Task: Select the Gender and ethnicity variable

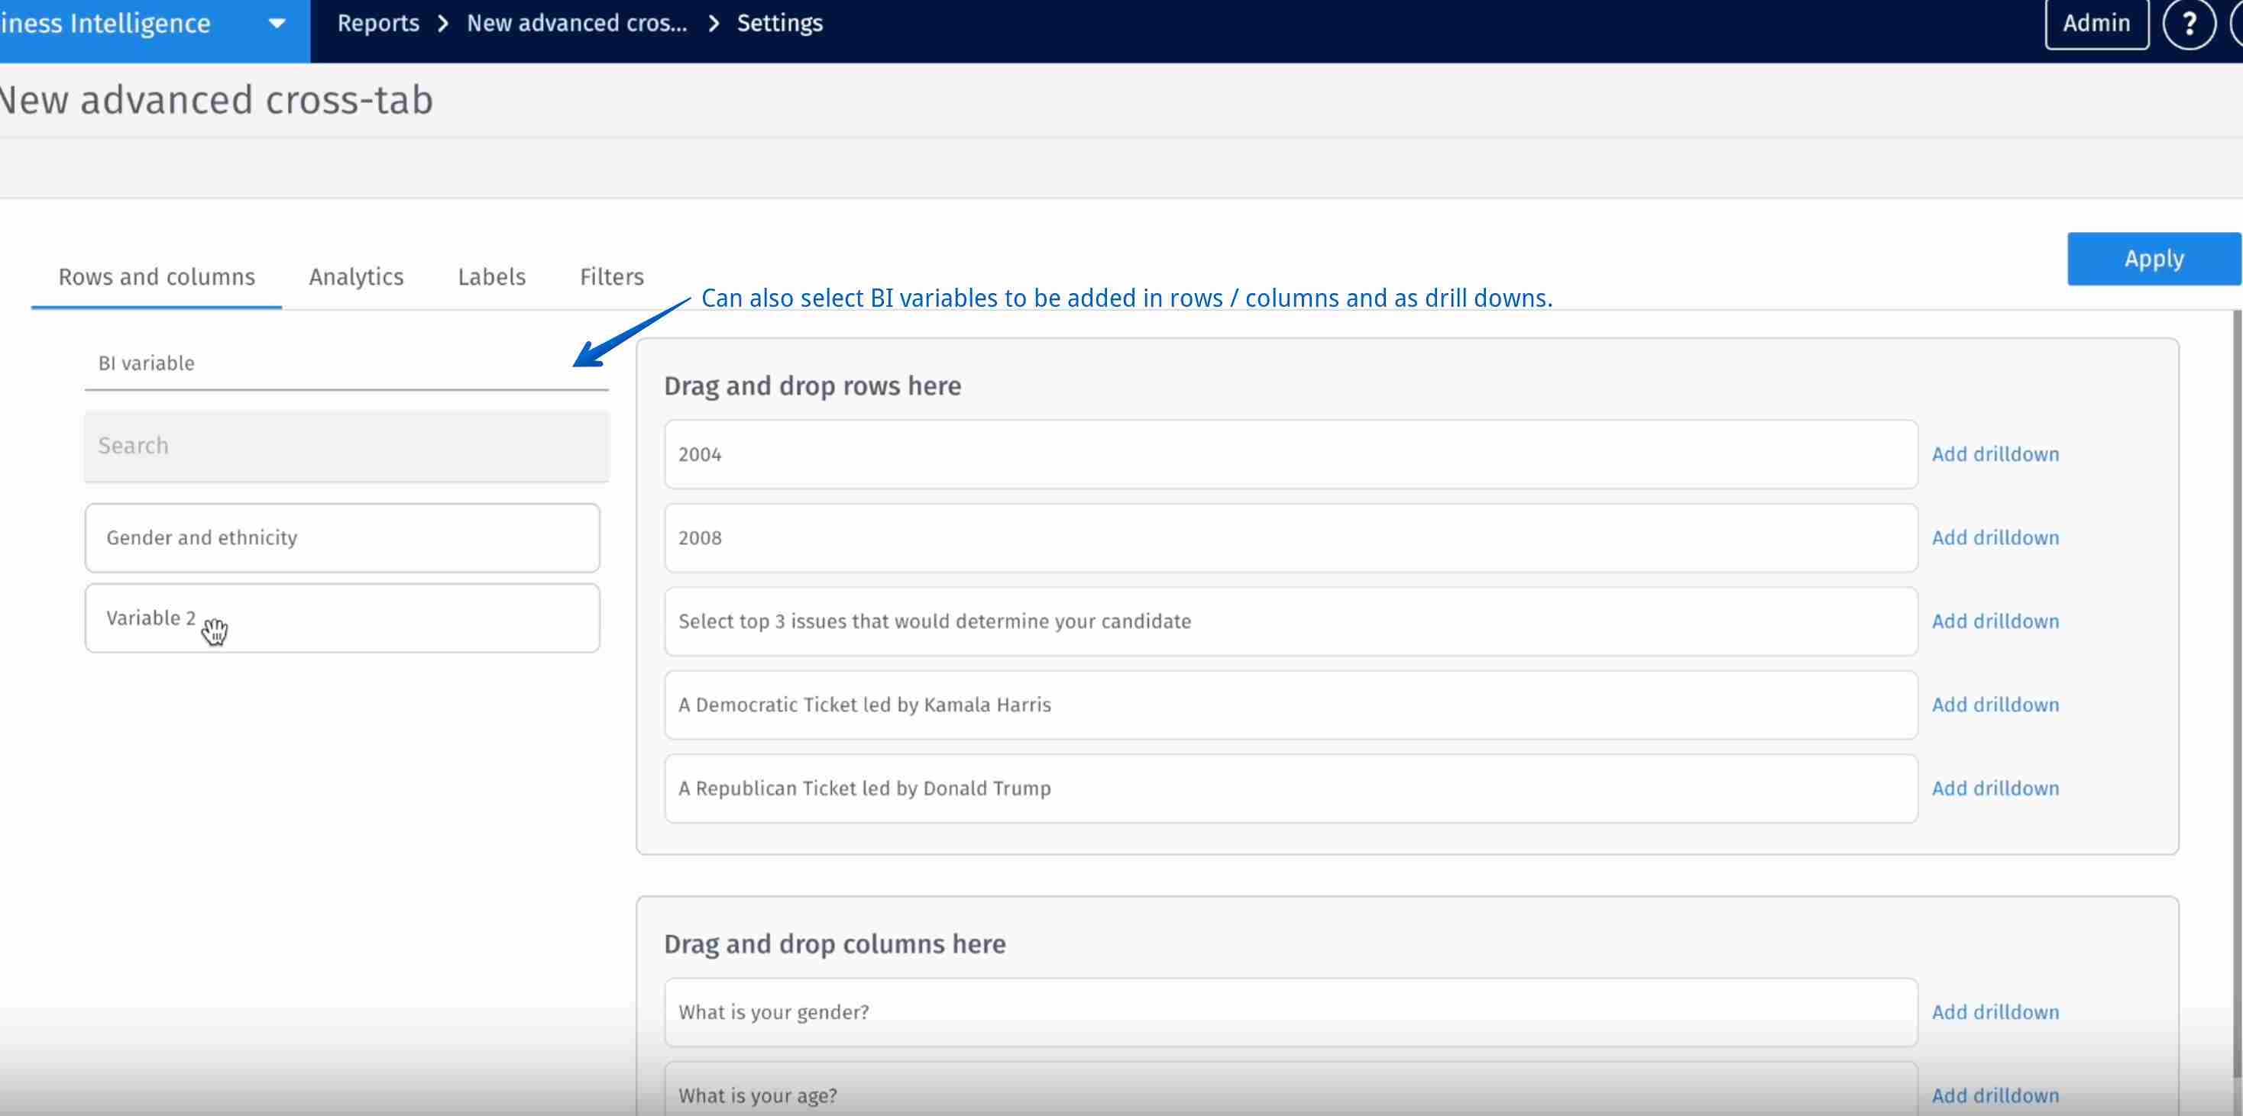Action: [x=341, y=537]
